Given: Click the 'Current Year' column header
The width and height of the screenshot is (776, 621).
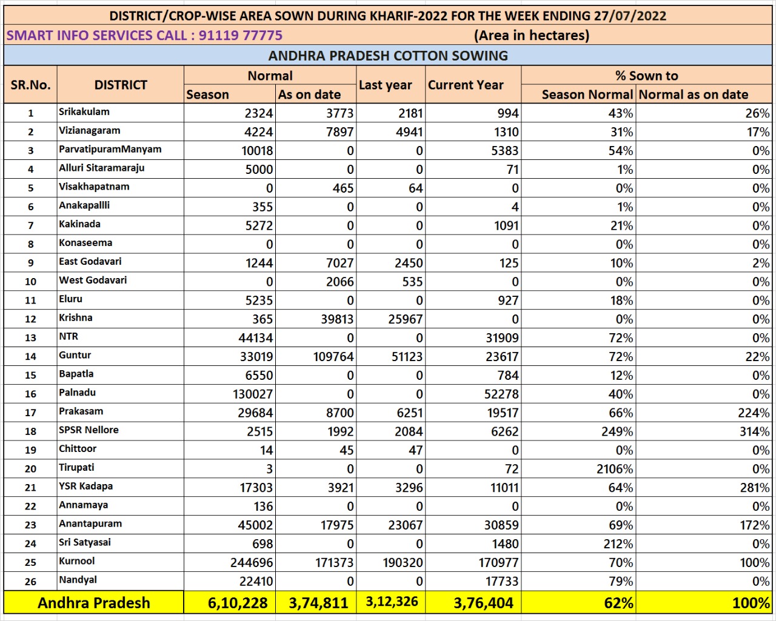Looking at the screenshot, I should click(466, 85).
